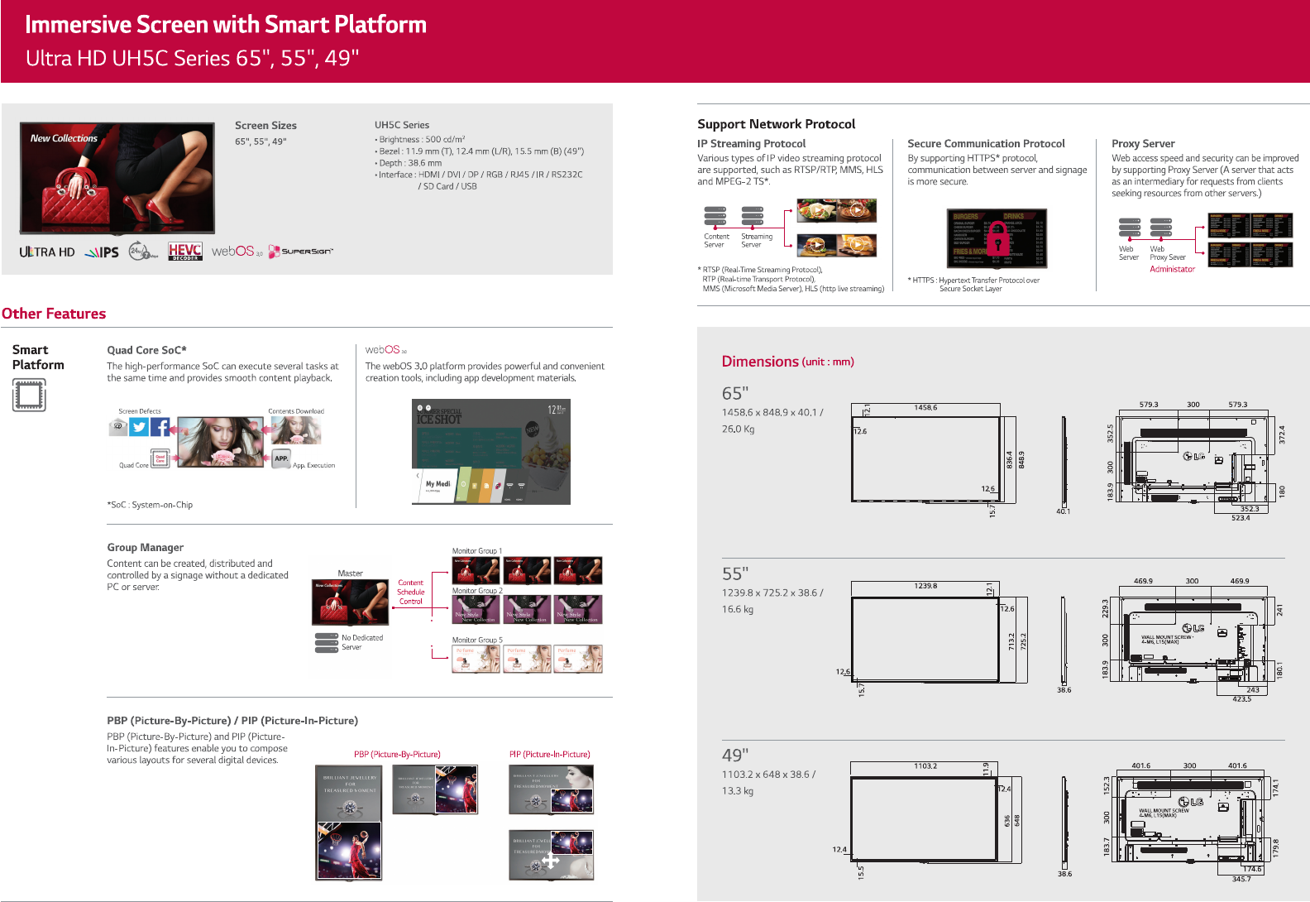Viewport: 1310px width, 902px height.
Task: Click the "Monitor Group 1" label
Action: tap(477, 551)
